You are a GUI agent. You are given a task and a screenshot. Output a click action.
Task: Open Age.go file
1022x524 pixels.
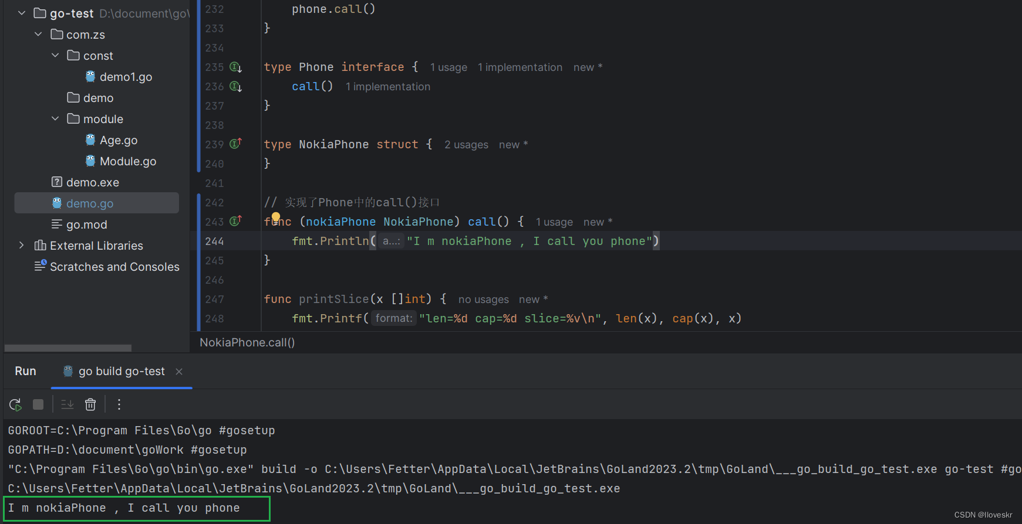click(119, 140)
